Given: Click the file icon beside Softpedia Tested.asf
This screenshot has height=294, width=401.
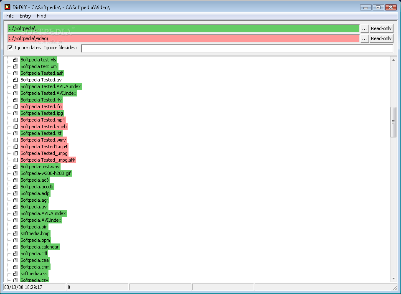Looking at the screenshot, I should [15, 73].
